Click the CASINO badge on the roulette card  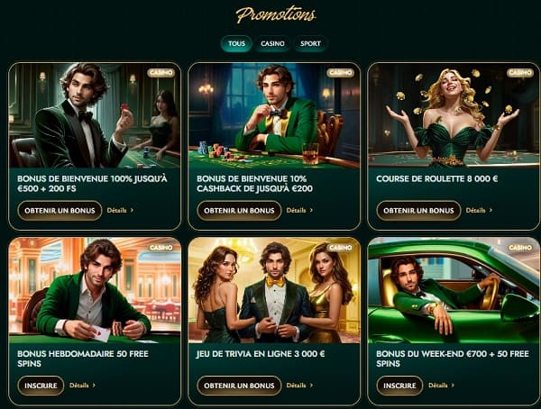[519, 72]
